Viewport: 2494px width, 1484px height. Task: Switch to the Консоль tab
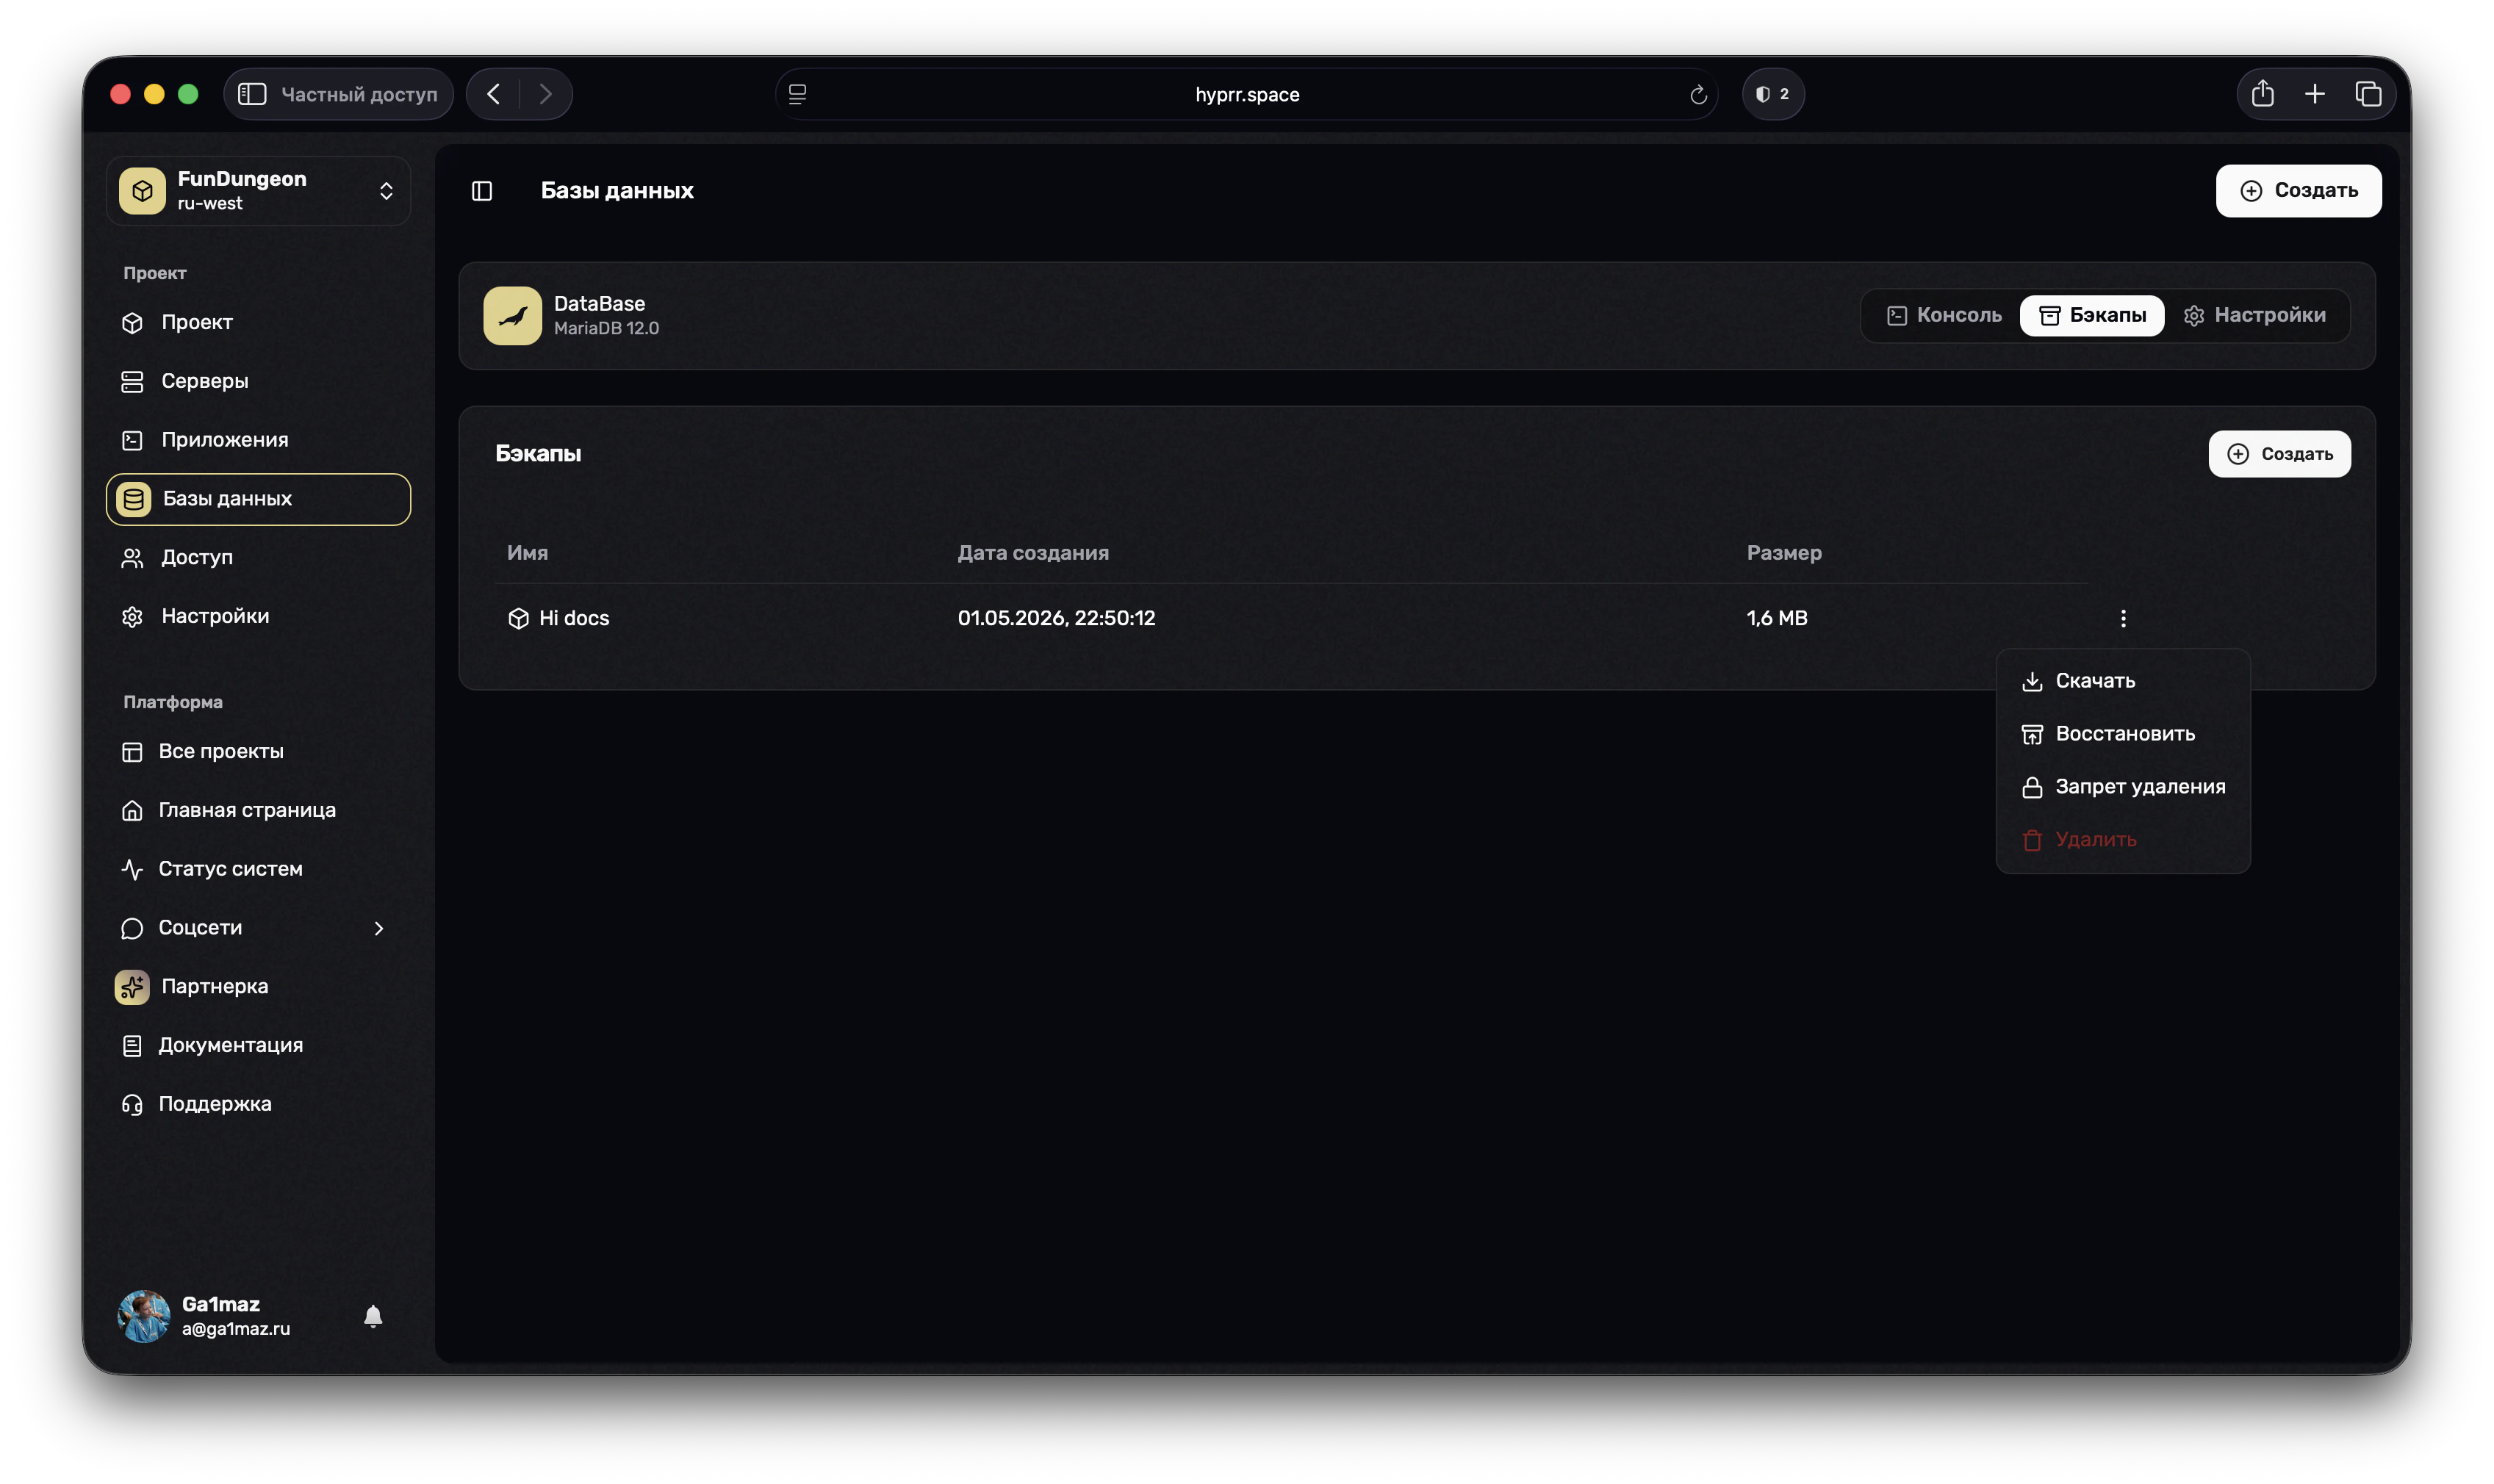pos(1943,315)
